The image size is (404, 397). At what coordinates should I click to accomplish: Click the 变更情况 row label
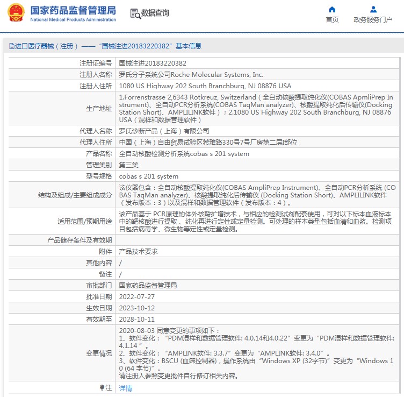tap(99, 353)
